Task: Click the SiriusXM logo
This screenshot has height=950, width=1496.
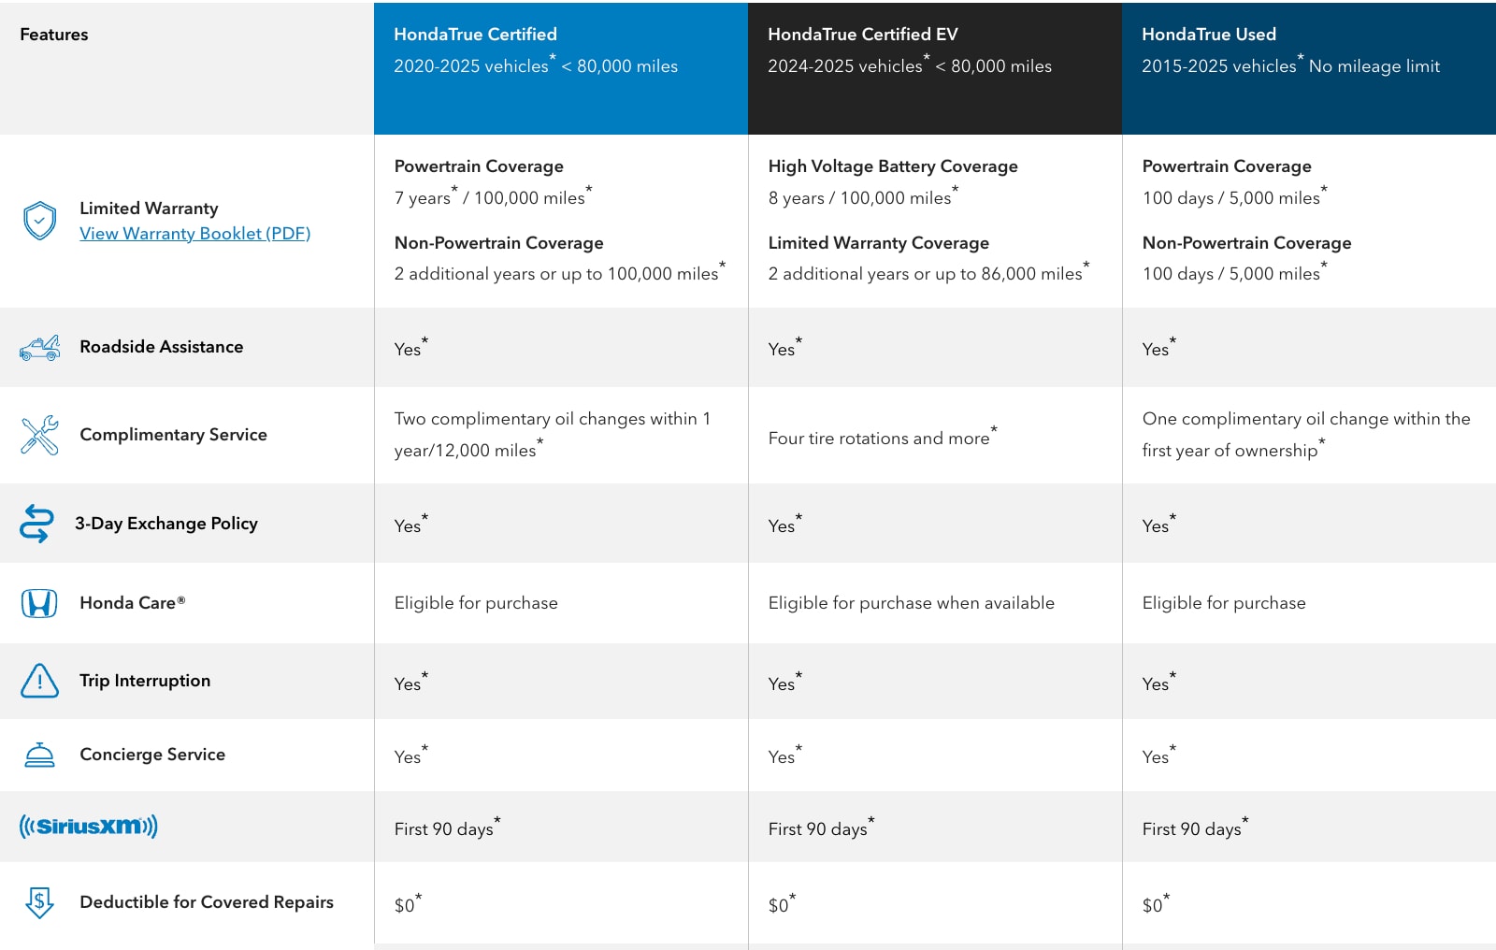Action: (89, 826)
